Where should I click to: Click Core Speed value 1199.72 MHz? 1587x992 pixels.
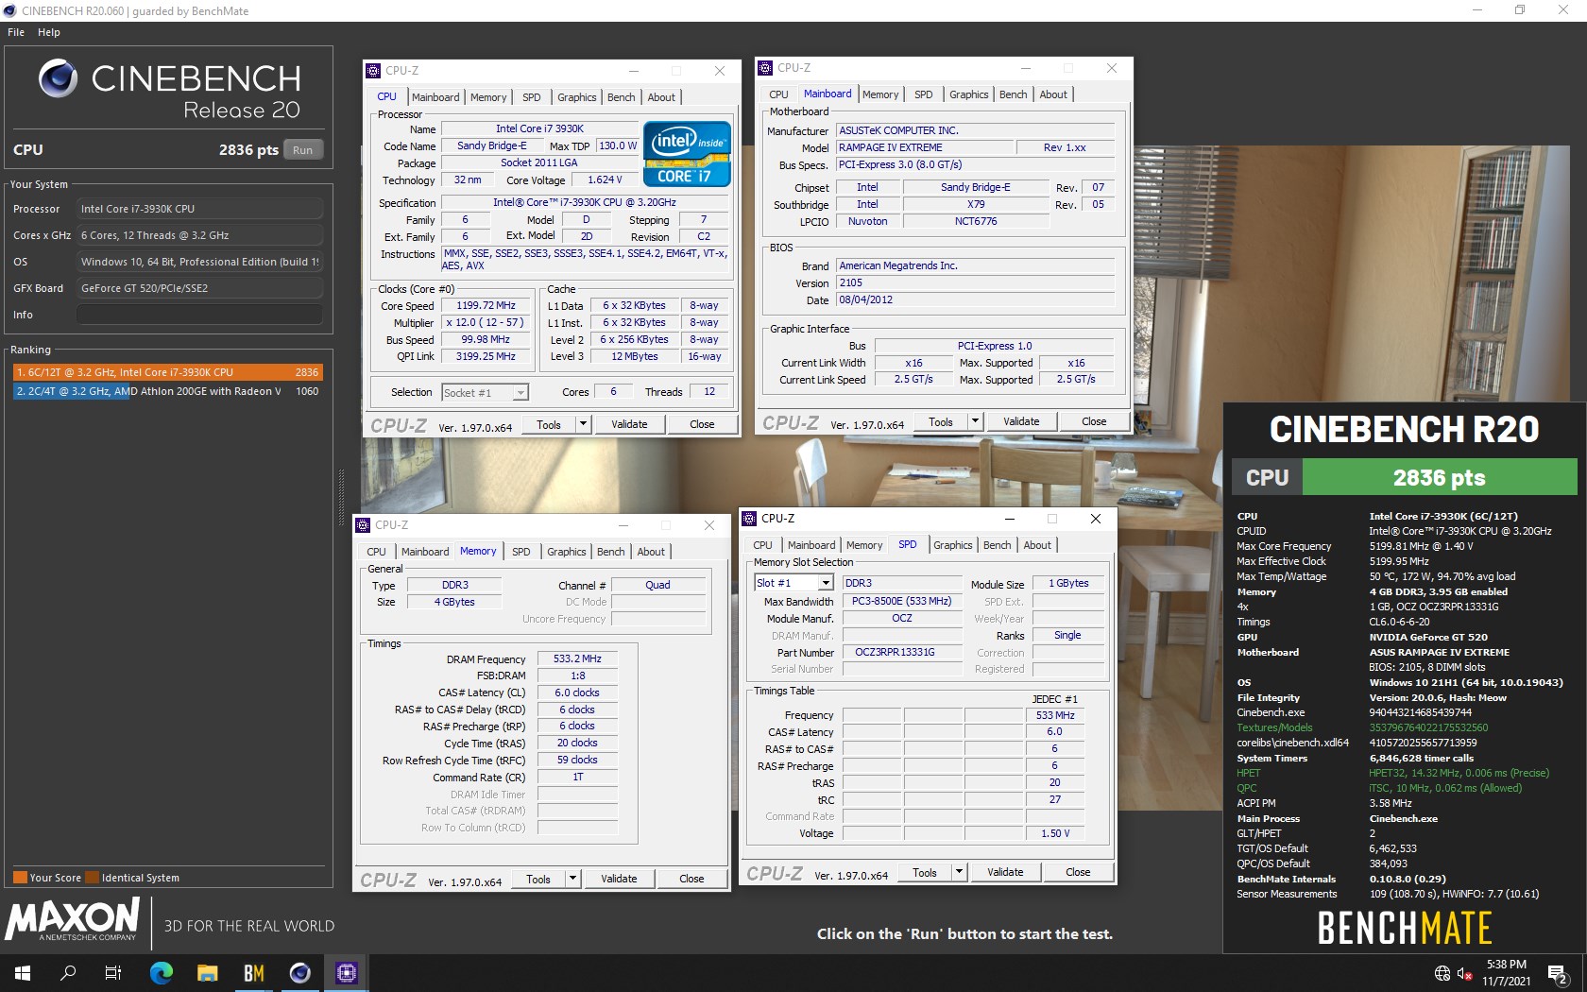486,305
